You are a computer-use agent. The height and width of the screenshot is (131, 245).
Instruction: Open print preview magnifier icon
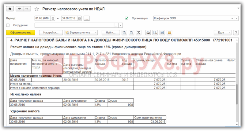pos(155,33)
